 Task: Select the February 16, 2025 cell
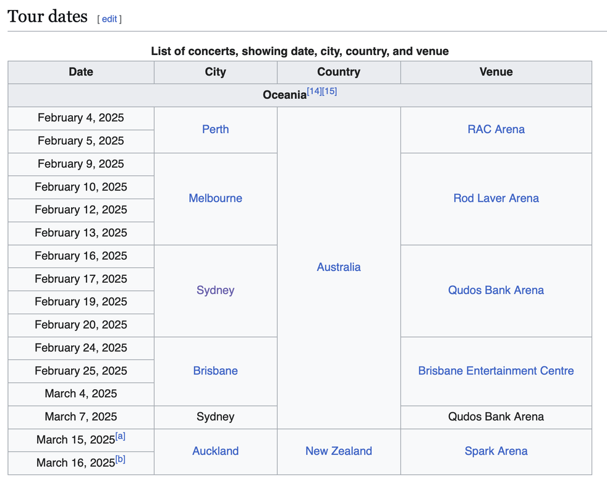click(81, 256)
